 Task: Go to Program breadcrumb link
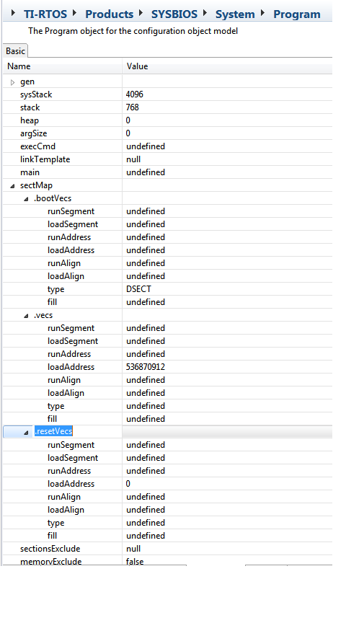coord(297,14)
